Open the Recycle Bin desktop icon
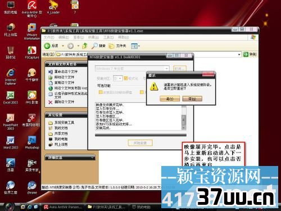 point(11,52)
